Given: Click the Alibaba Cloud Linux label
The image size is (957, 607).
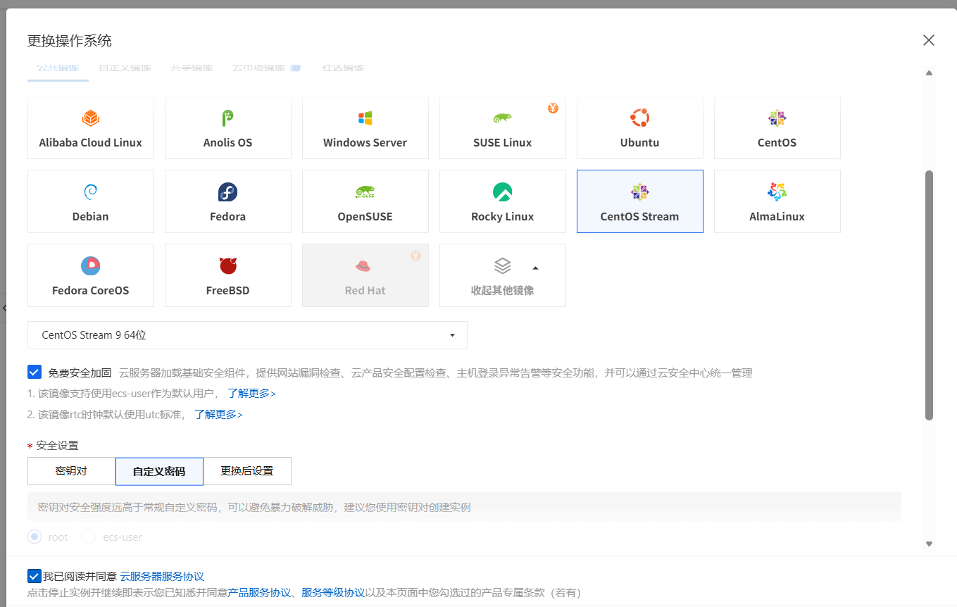Looking at the screenshot, I should [90, 142].
